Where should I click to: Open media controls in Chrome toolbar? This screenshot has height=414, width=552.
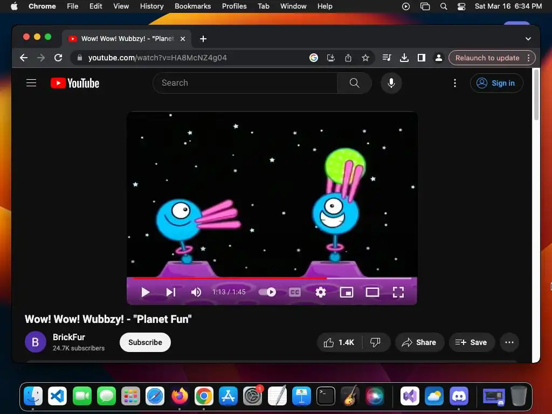coord(387,58)
